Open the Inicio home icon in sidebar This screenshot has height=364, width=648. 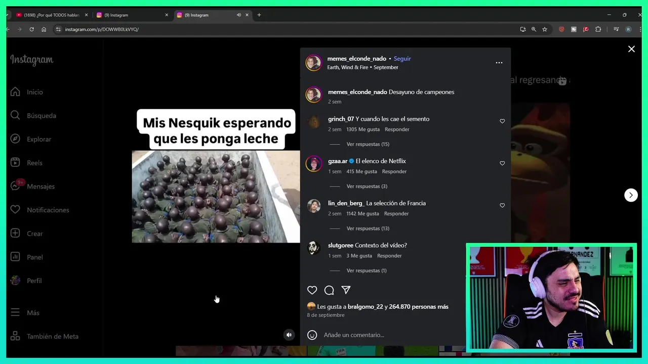[15, 92]
